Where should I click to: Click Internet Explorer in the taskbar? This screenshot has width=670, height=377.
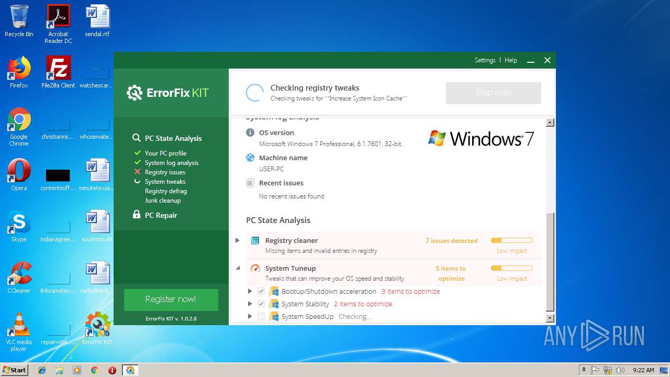42,370
